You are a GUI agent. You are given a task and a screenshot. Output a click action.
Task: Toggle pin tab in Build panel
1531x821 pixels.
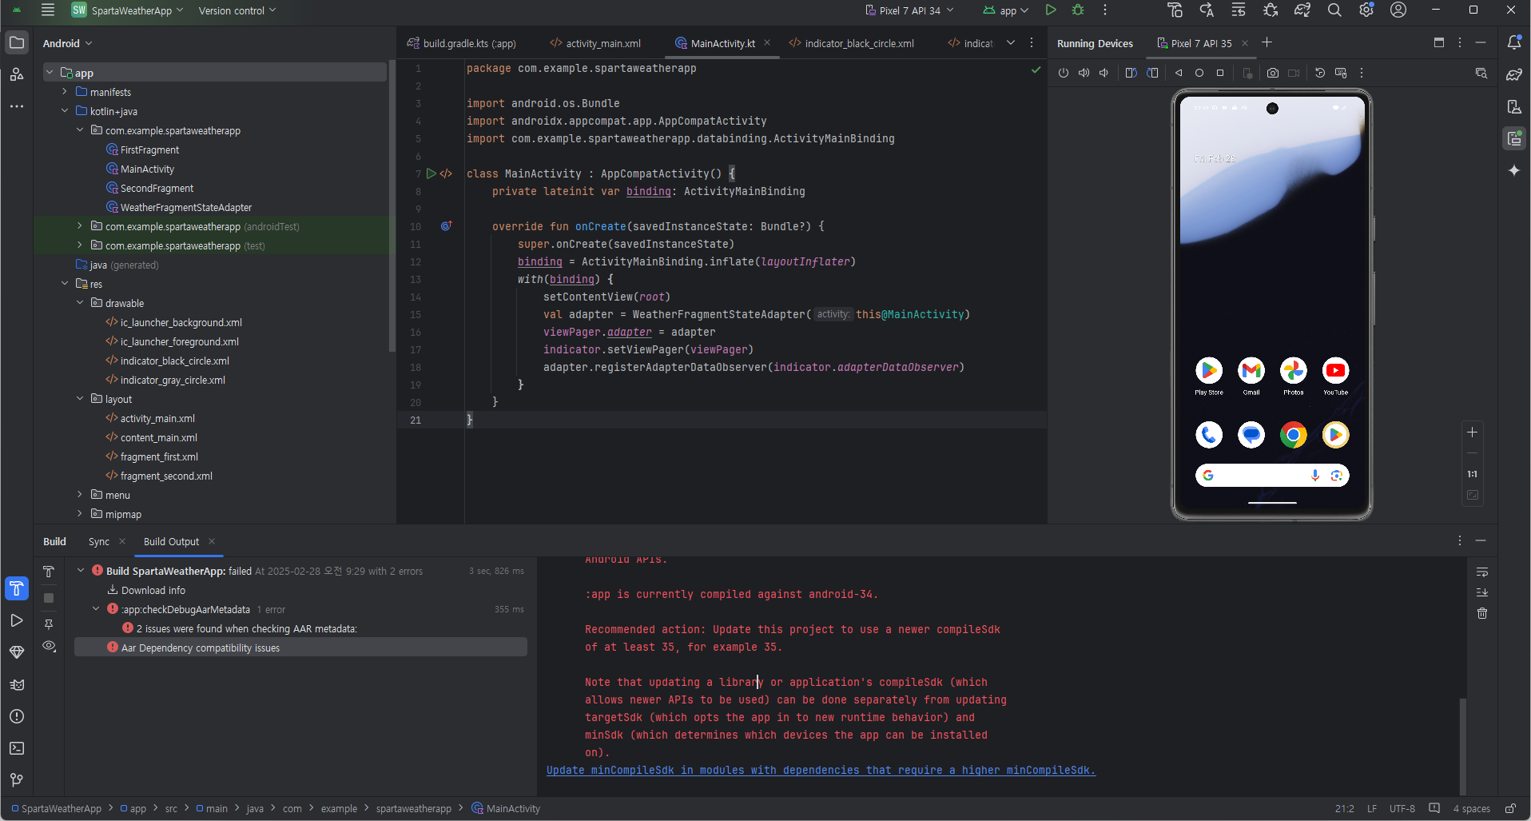pos(49,624)
